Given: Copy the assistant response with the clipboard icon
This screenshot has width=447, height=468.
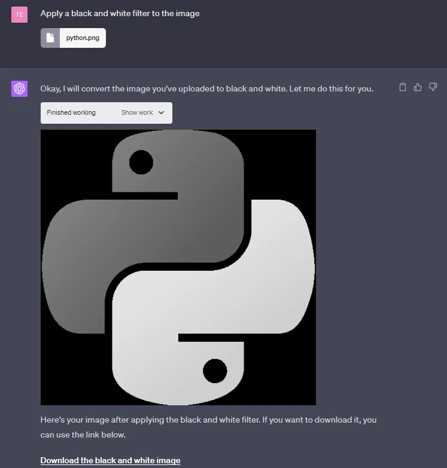Looking at the screenshot, I should (x=403, y=87).
